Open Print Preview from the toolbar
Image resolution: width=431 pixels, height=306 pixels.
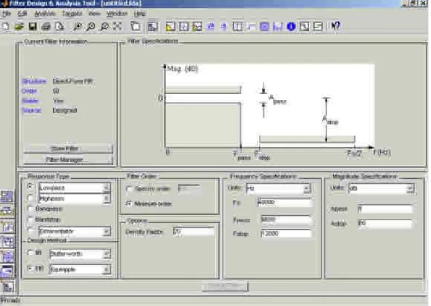click(60, 27)
